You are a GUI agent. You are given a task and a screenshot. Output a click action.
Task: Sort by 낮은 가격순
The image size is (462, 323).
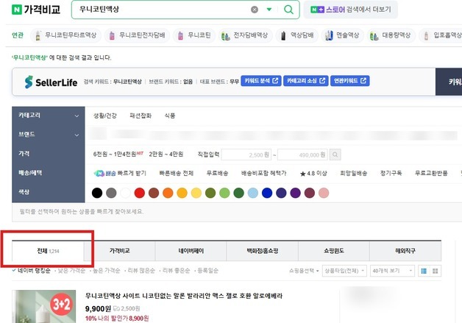[x=71, y=271]
